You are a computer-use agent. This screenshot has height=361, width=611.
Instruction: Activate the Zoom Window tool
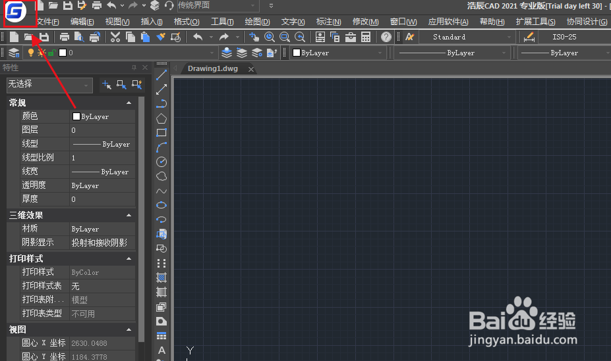pyautogui.click(x=285, y=37)
